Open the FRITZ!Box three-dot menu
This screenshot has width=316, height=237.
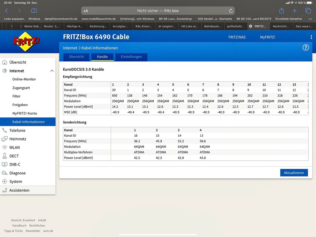coord(311,37)
